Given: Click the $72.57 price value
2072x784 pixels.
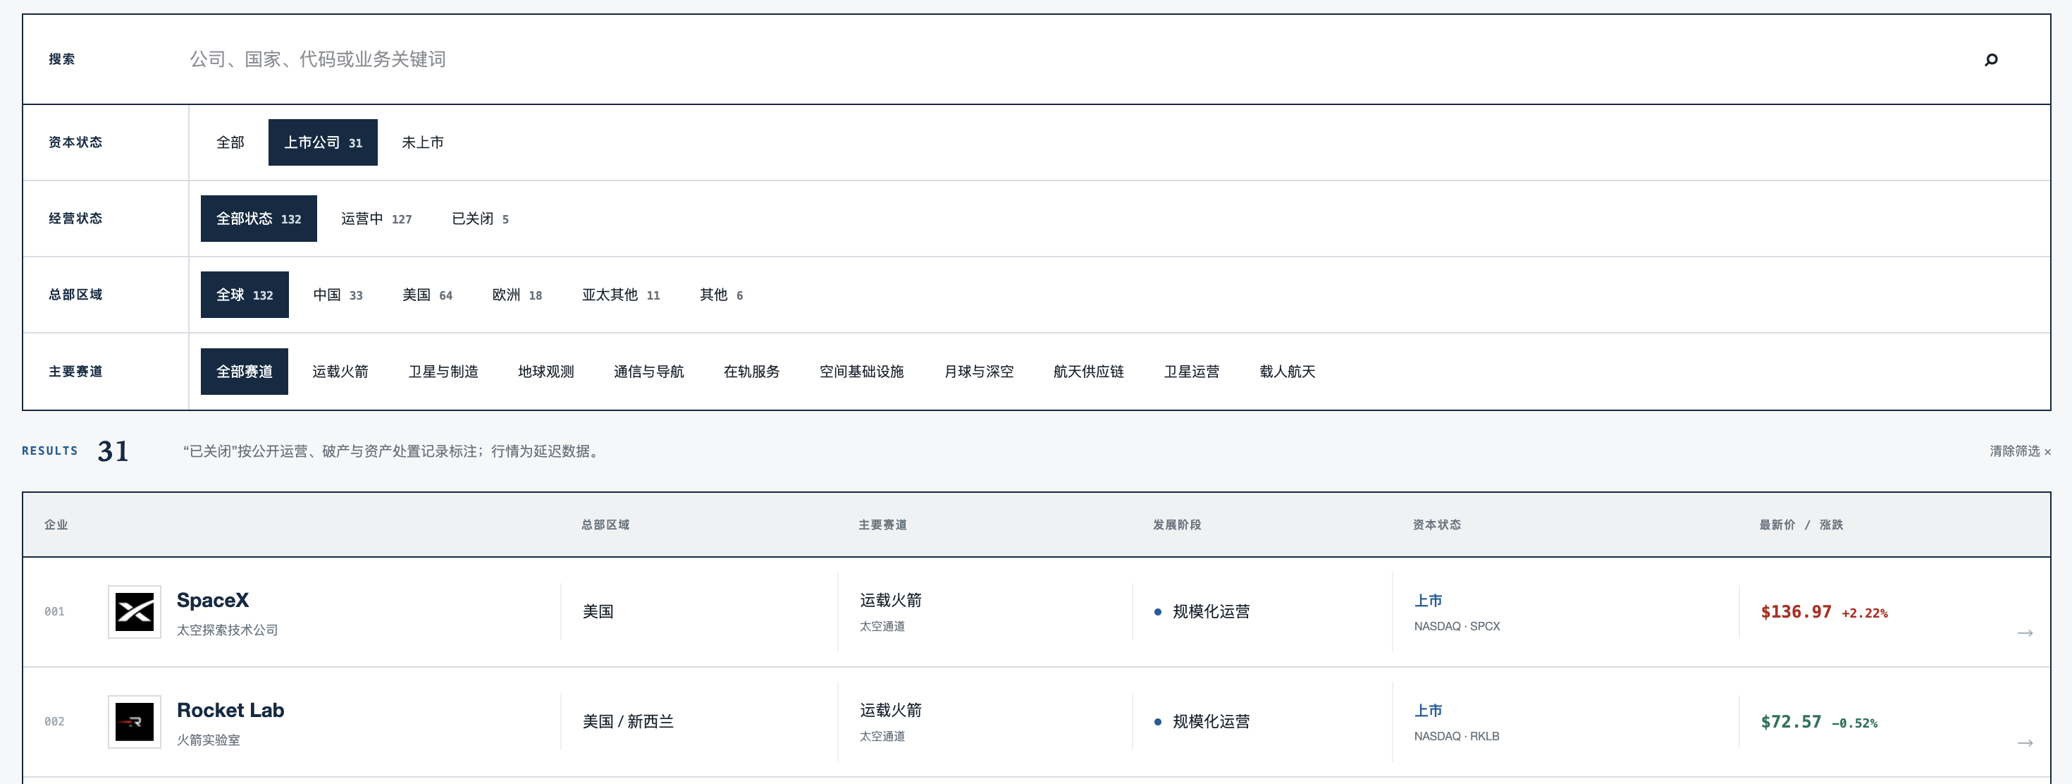Looking at the screenshot, I should 1791,722.
